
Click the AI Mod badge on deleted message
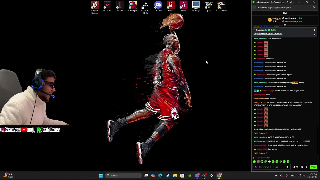295,83
